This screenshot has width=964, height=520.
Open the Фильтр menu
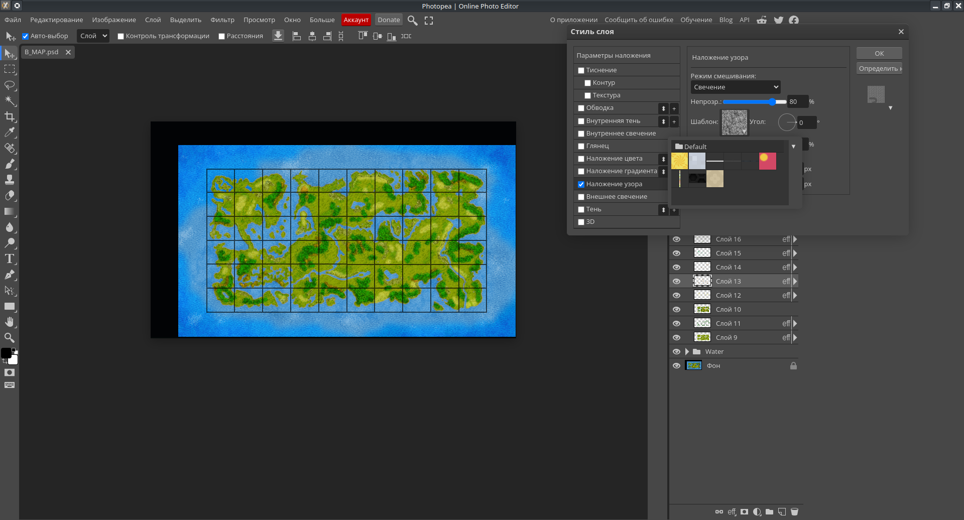point(222,20)
